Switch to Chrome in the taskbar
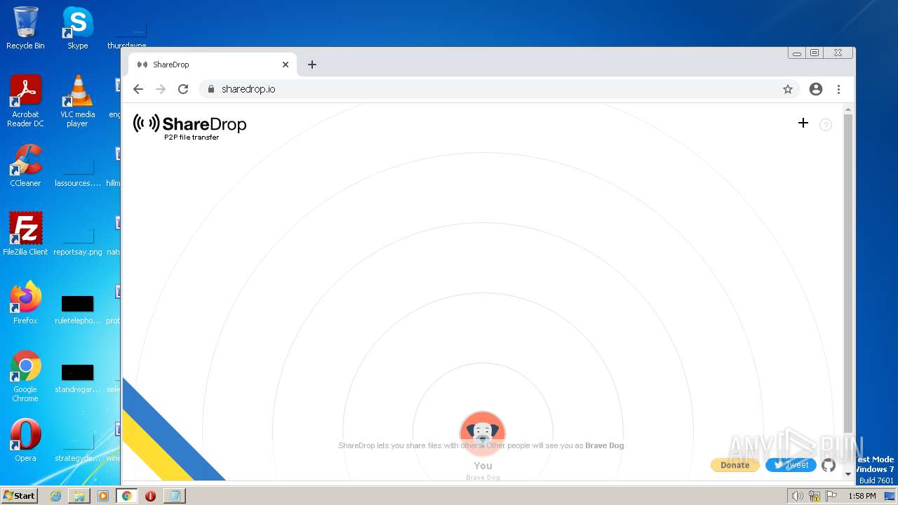Viewport: 898px width, 505px height. point(127,496)
